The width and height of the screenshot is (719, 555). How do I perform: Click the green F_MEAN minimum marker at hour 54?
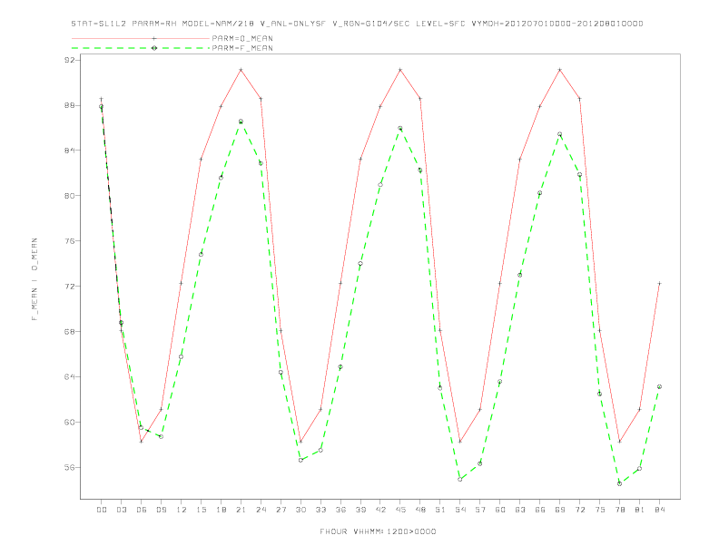click(460, 480)
